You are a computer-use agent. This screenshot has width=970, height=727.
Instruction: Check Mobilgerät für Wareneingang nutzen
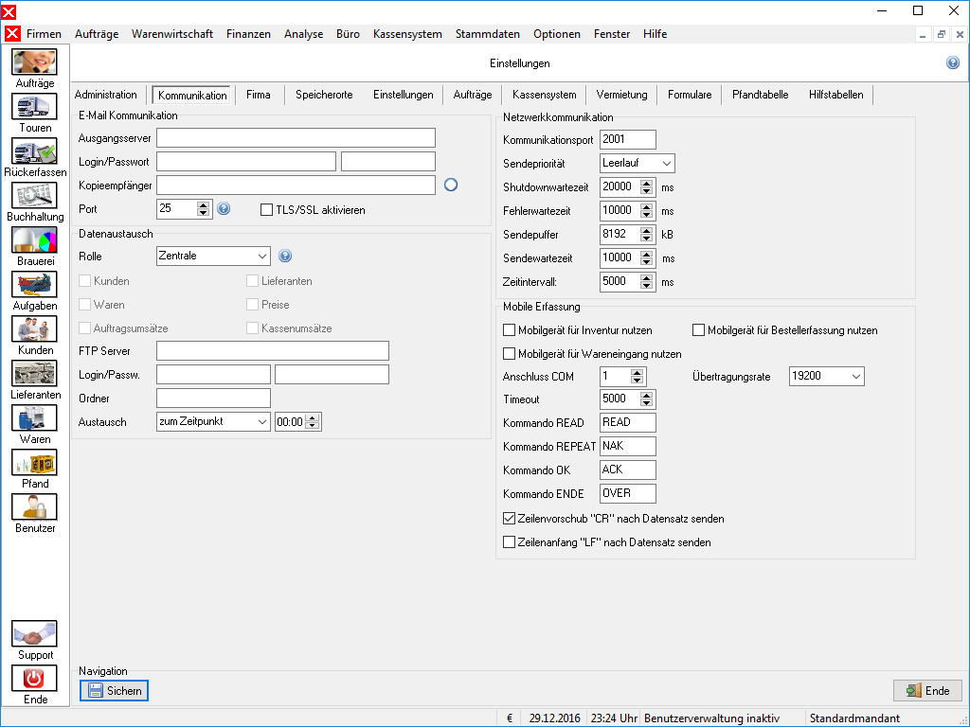point(509,354)
